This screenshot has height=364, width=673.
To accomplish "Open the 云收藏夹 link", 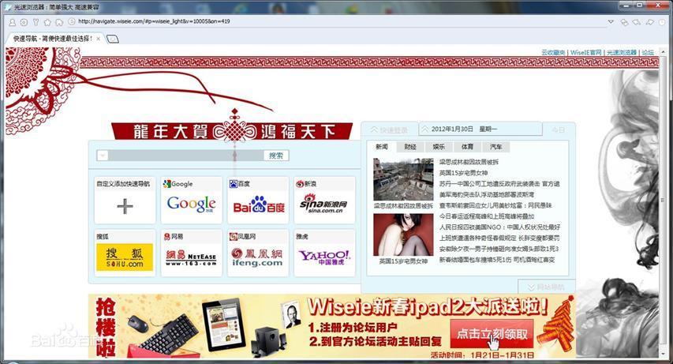I will pyautogui.click(x=553, y=52).
